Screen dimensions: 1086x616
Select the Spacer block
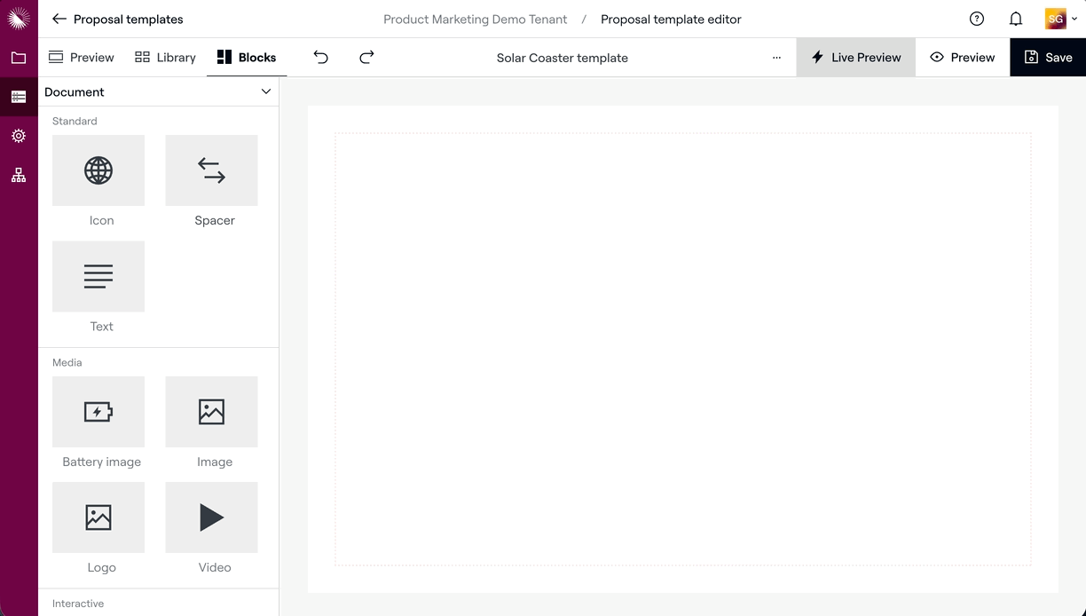211,170
